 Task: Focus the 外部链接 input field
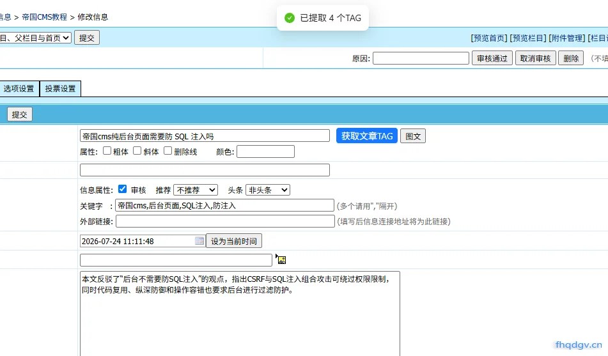pyautogui.click(x=225, y=221)
